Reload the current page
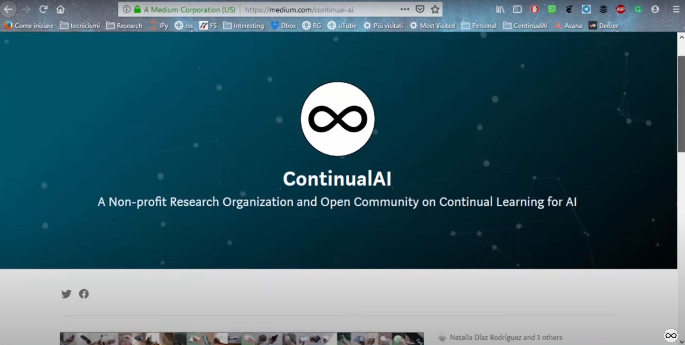The image size is (685, 345). click(43, 9)
